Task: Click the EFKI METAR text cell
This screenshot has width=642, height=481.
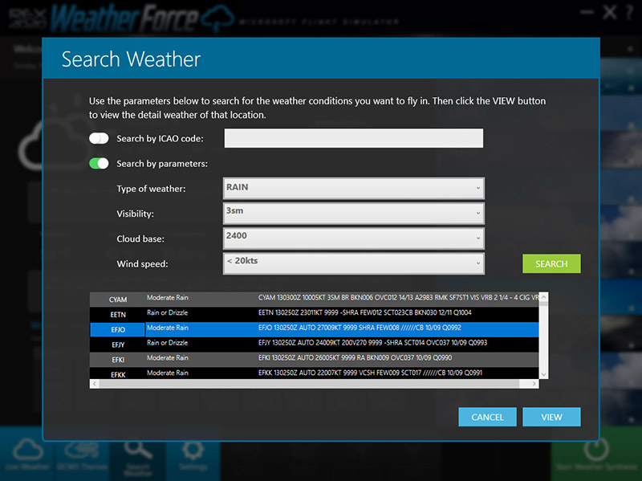Action: 355,357
